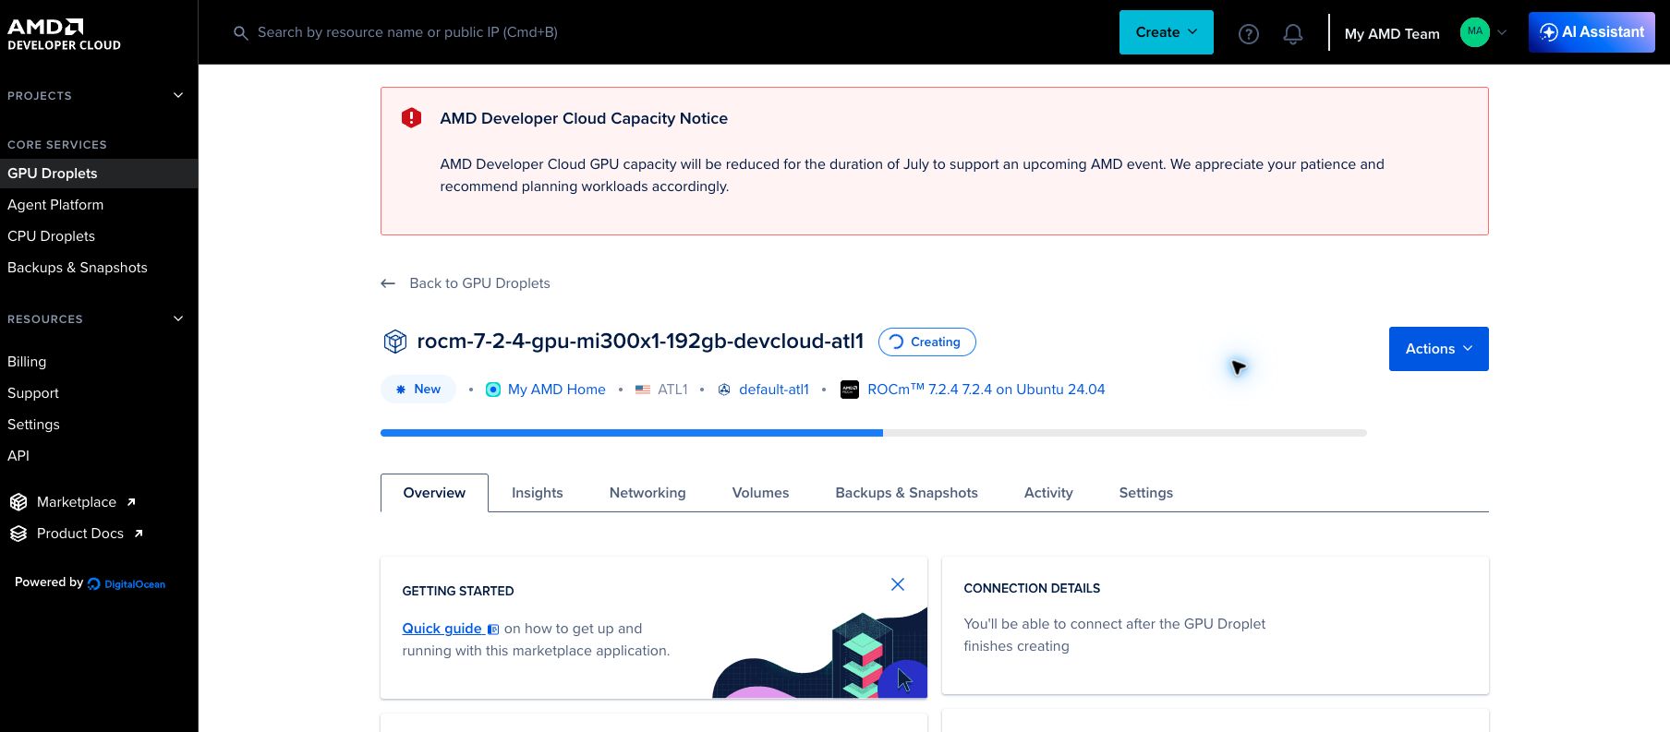Image resolution: width=1670 pixels, height=732 pixels.
Task: Click the My AMD Team name
Action: [1392, 33]
